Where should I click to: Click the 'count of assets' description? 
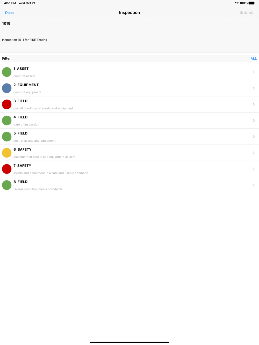point(24,76)
